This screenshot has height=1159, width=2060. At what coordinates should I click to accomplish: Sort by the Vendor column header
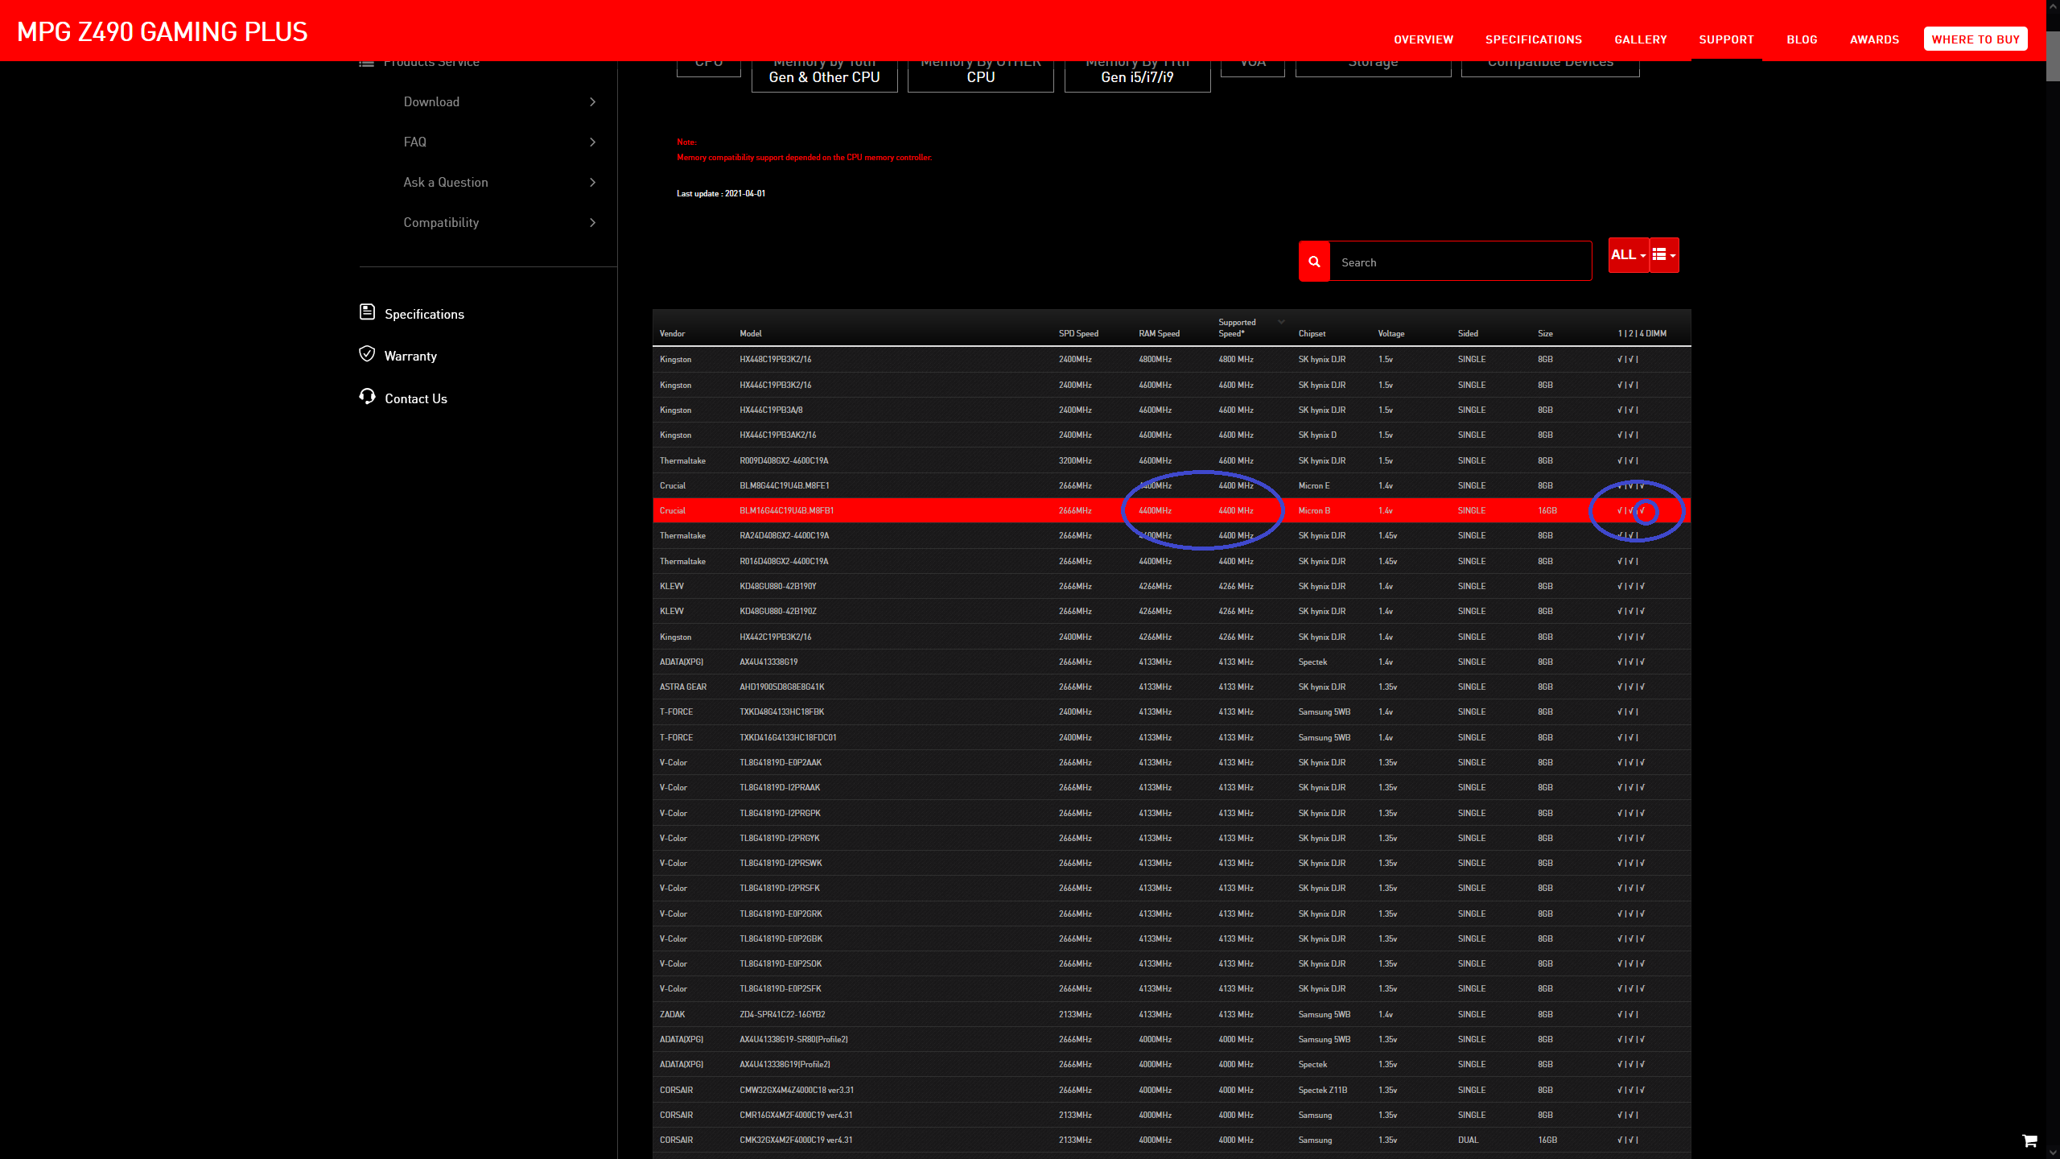tap(672, 333)
